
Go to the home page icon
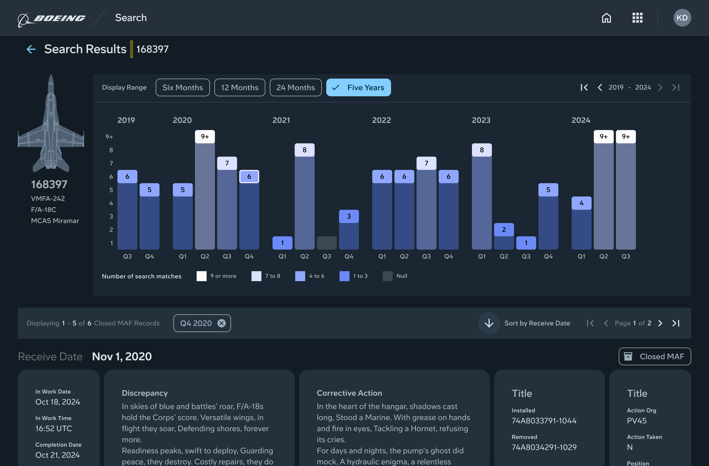(606, 18)
